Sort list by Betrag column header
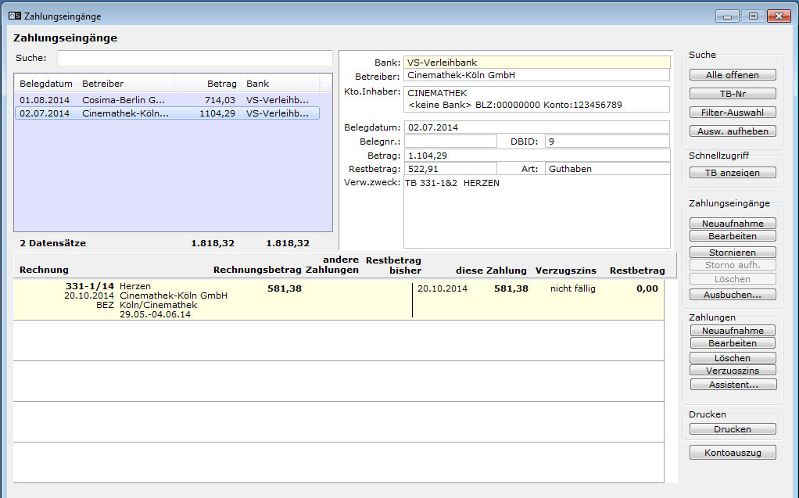 (x=206, y=84)
